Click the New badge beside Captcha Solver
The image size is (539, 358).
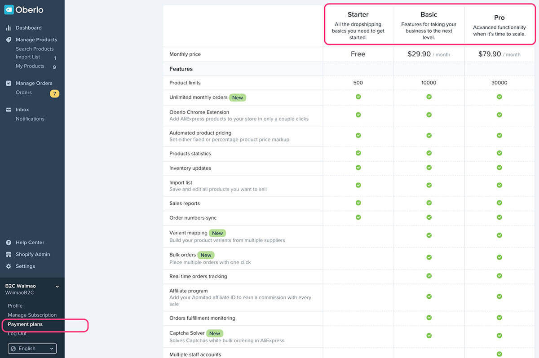point(215,333)
